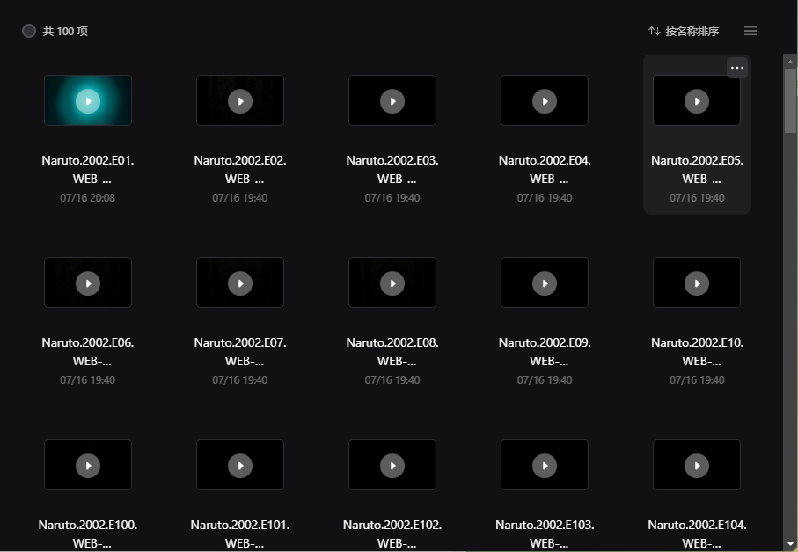
Task: Open the 按名称排序 sort dropdown
Action: [x=684, y=31]
